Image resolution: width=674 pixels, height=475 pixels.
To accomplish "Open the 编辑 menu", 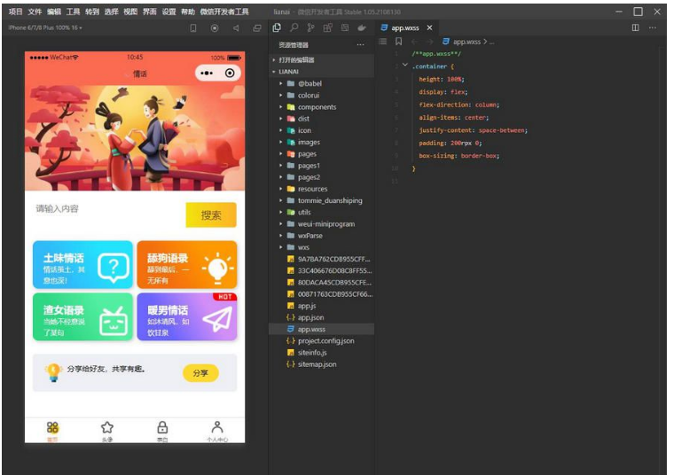I will tap(54, 12).
